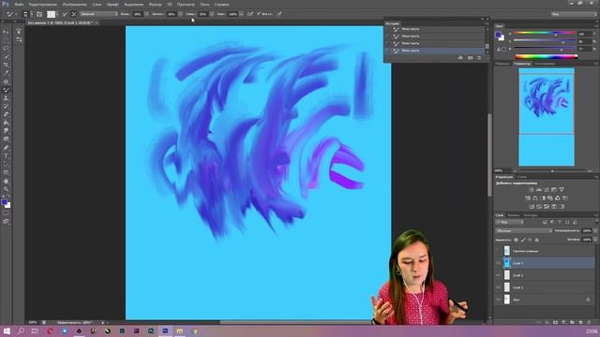The image size is (600, 337).
Task: Select the Clone Stamp tool
Action: click(x=6, y=98)
